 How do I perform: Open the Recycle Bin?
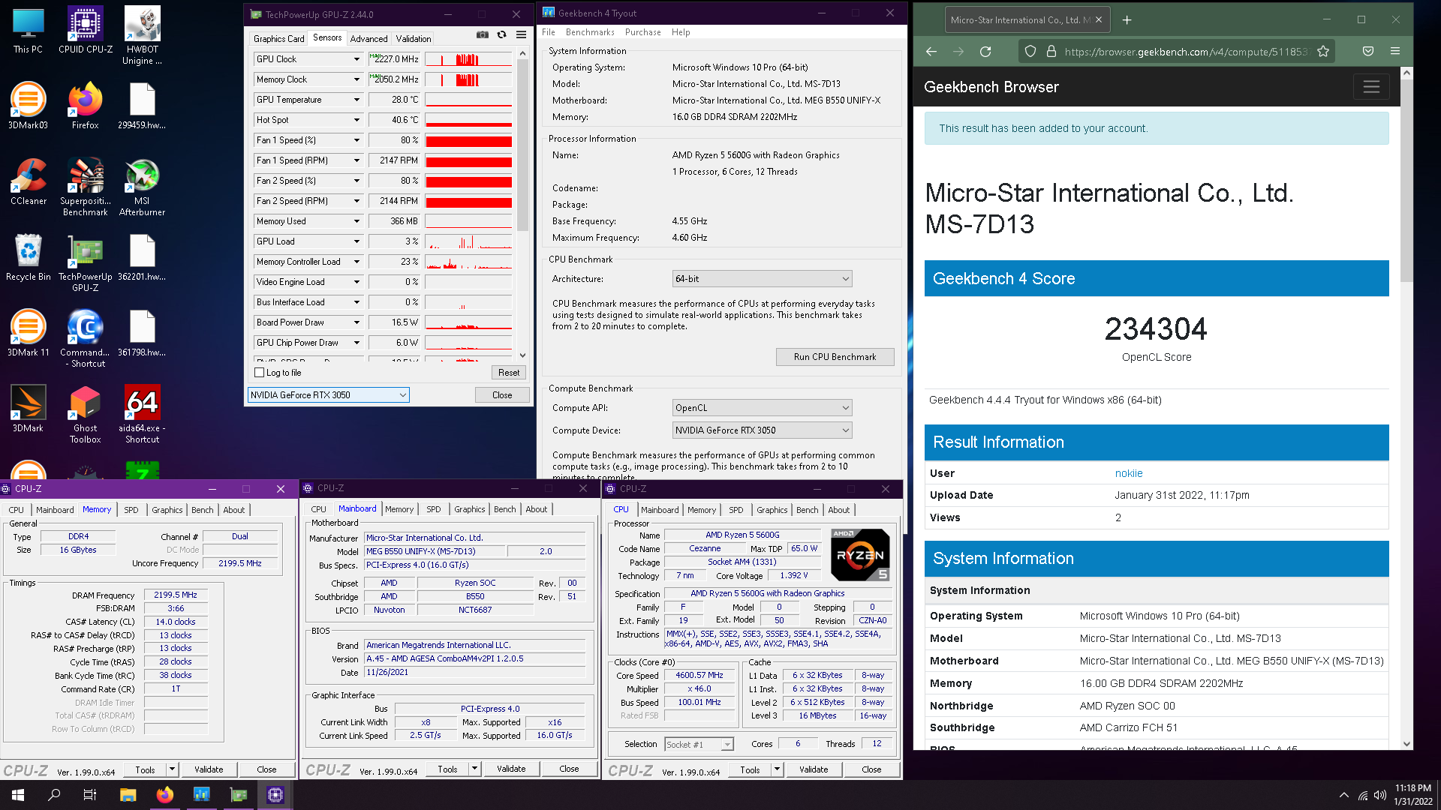coord(28,258)
